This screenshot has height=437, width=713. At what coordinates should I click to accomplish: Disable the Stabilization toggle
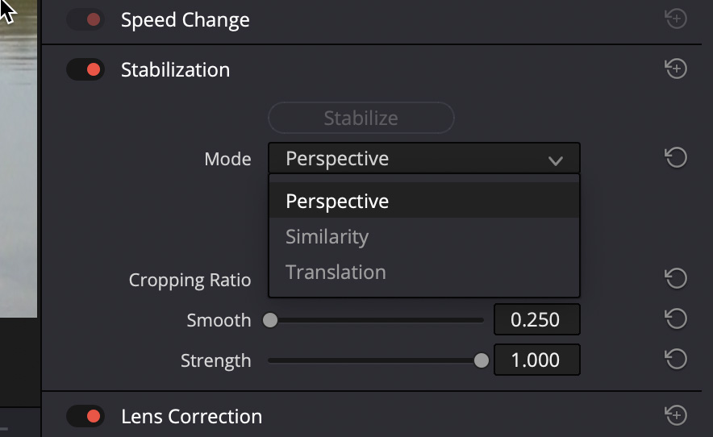point(85,69)
